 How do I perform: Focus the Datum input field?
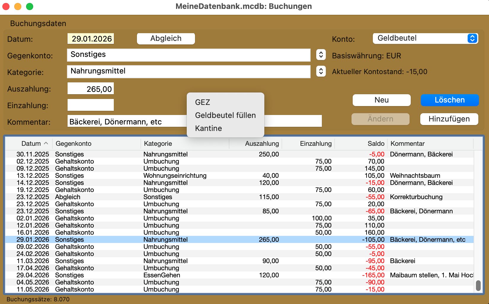(91, 39)
